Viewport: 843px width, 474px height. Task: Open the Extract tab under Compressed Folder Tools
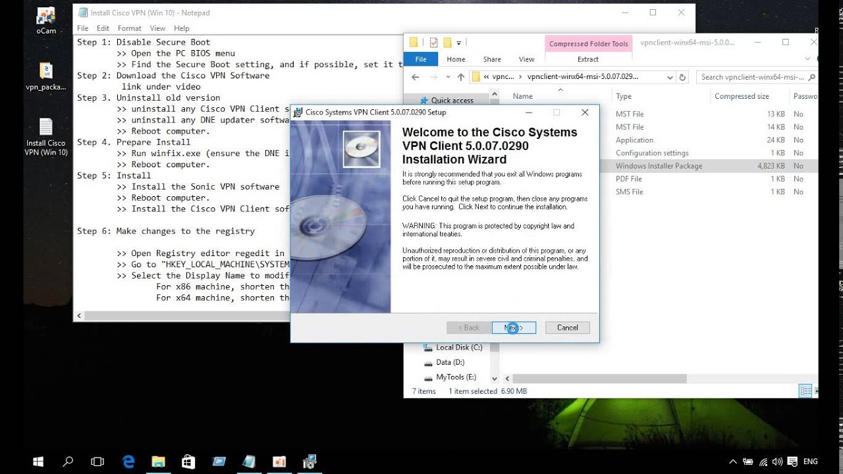pos(588,59)
